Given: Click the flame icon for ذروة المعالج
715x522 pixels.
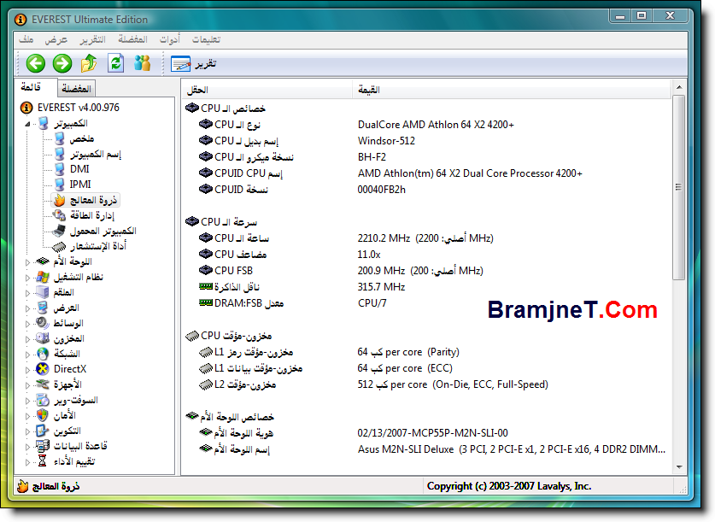Looking at the screenshot, I should tap(59, 200).
